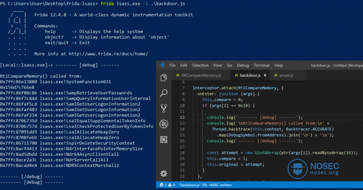The width and height of the screenshot is (363, 190).
Task: Click the VS Code logo icon
Action: [162, 65]
